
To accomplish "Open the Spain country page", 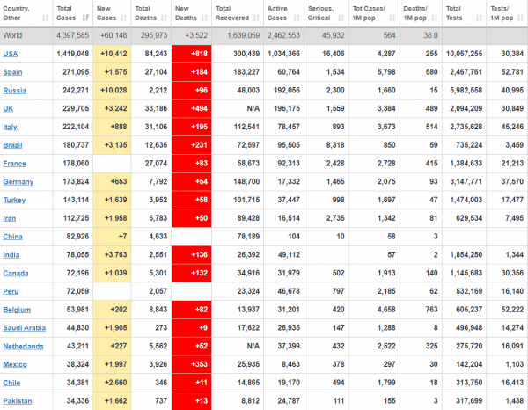I will point(13,72).
